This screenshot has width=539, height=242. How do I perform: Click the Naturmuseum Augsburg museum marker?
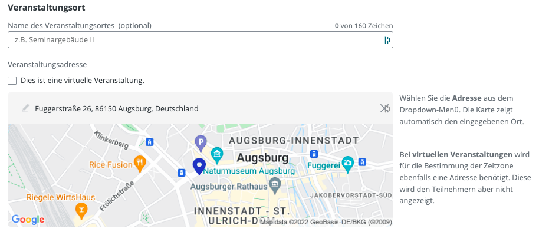coord(217,155)
